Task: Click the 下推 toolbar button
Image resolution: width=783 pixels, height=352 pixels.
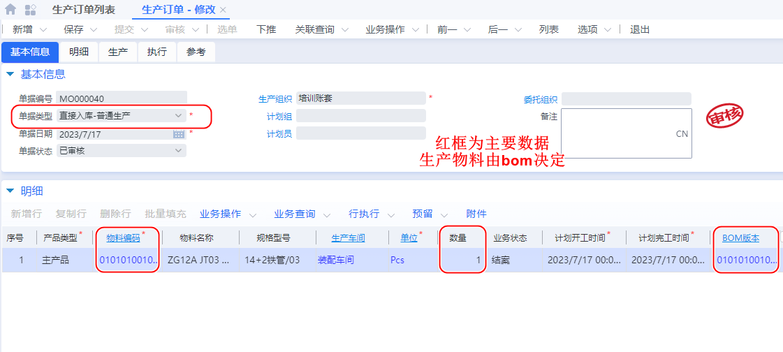Action: [x=266, y=29]
